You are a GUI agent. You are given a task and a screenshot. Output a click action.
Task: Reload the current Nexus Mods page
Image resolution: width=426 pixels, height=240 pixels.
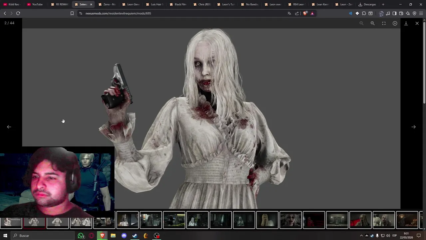pos(18,13)
